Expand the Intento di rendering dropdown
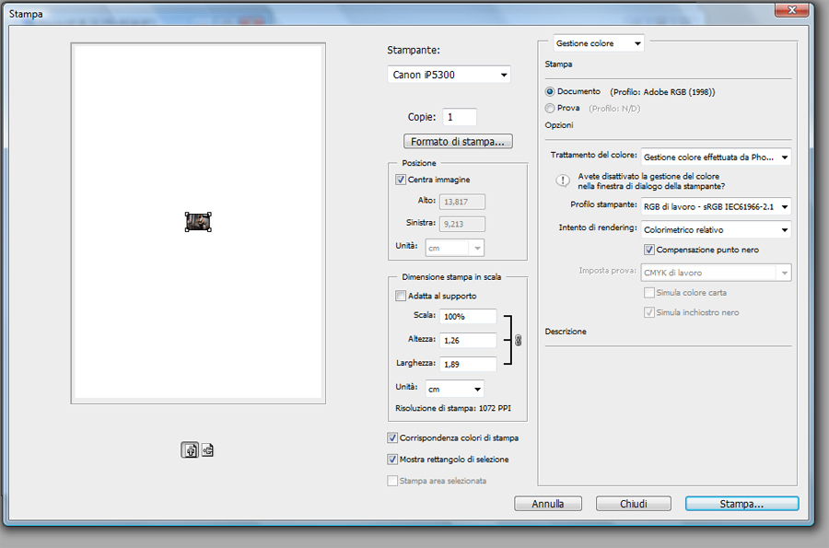Image resolution: width=829 pixels, height=548 pixels. (716, 229)
